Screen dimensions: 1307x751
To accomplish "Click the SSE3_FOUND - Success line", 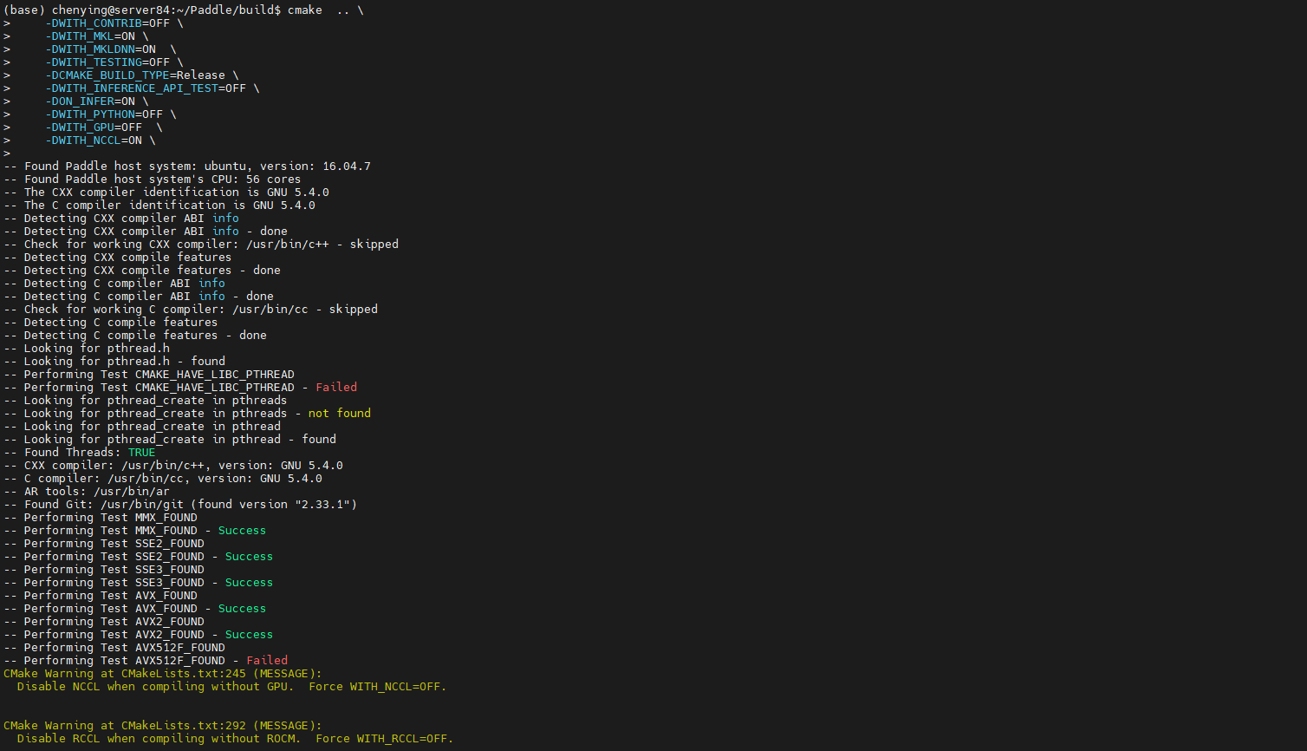I will (x=139, y=583).
